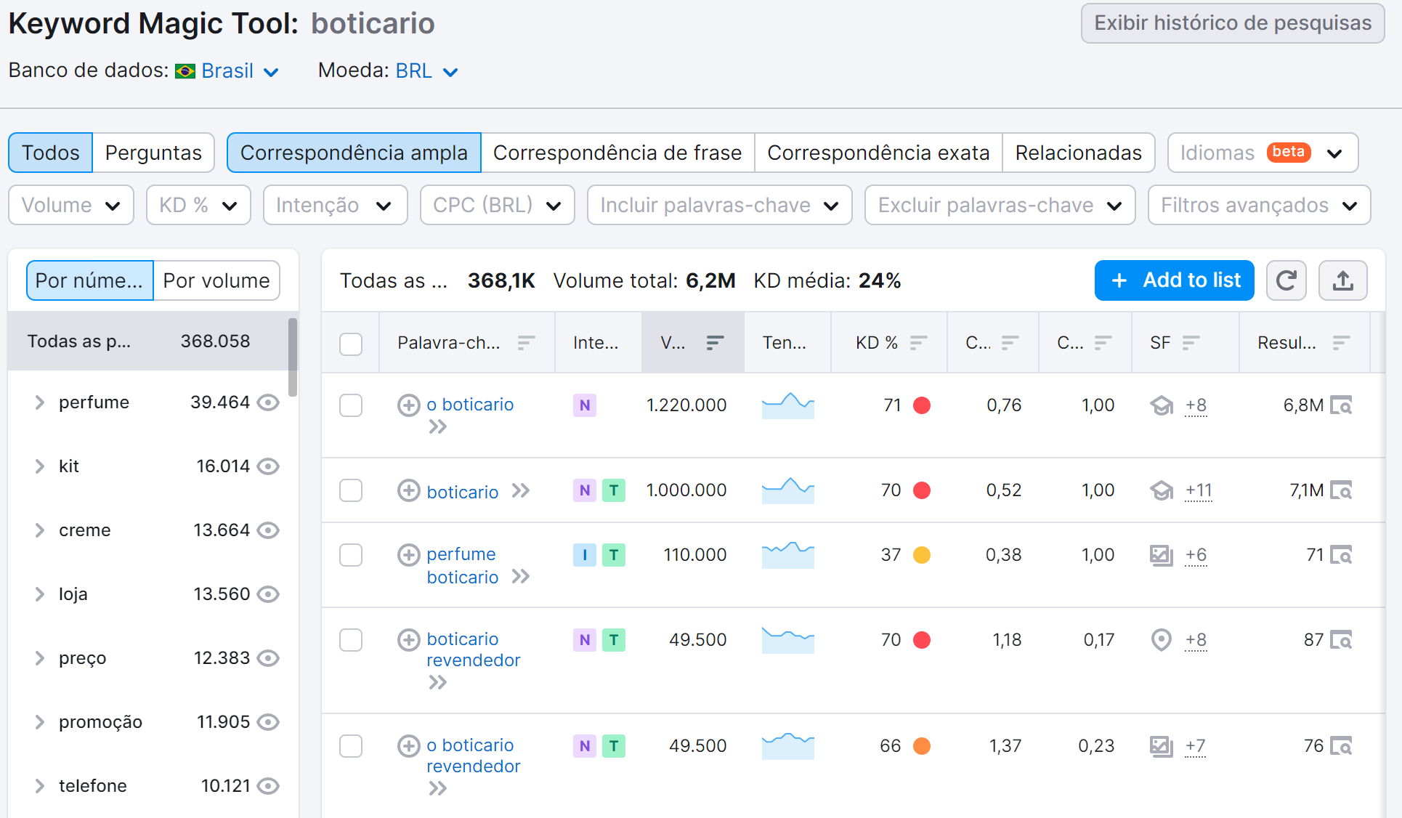Click SERP feature icon in 'o boticario' row
The image size is (1402, 818).
tap(1162, 405)
